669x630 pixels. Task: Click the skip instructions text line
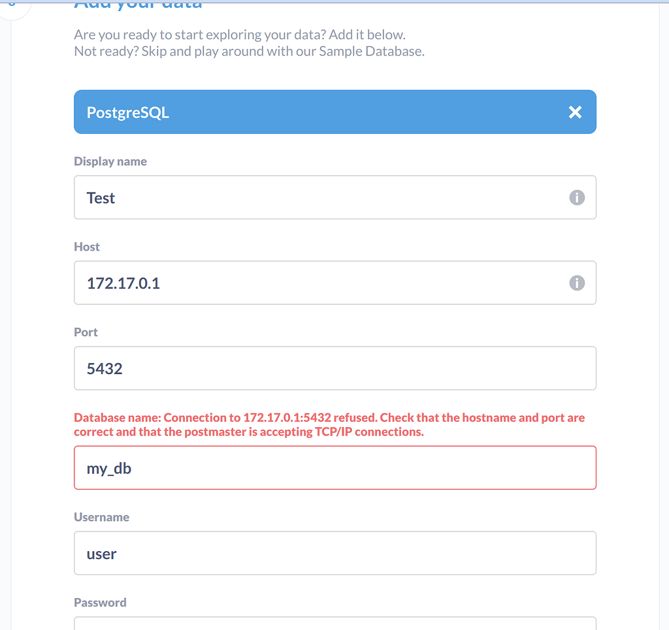pyautogui.click(x=248, y=51)
